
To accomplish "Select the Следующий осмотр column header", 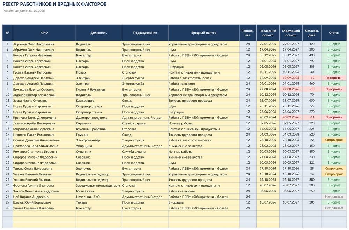I will coord(291,33).
